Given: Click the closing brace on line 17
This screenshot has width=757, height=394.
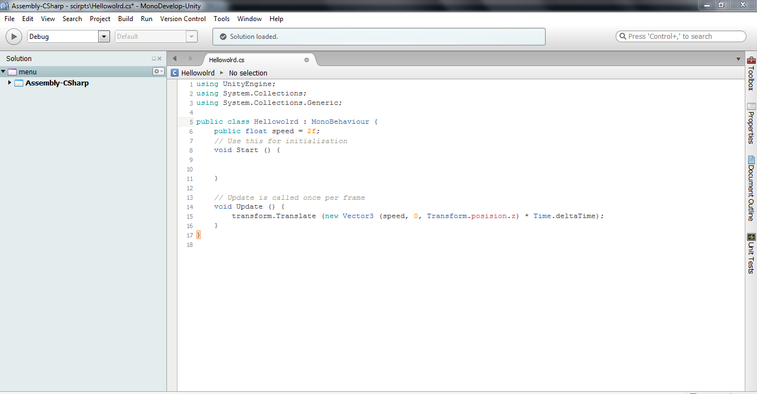Looking at the screenshot, I should tap(199, 235).
